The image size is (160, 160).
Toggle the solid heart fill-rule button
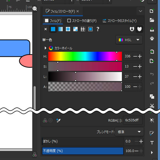(x=139, y=29)
